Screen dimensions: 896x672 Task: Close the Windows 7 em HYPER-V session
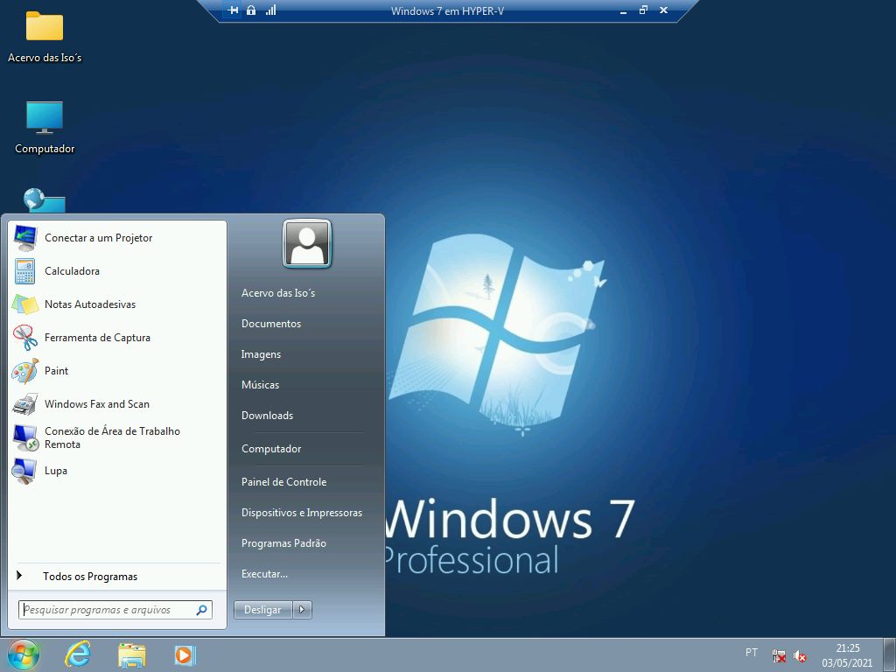point(663,10)
